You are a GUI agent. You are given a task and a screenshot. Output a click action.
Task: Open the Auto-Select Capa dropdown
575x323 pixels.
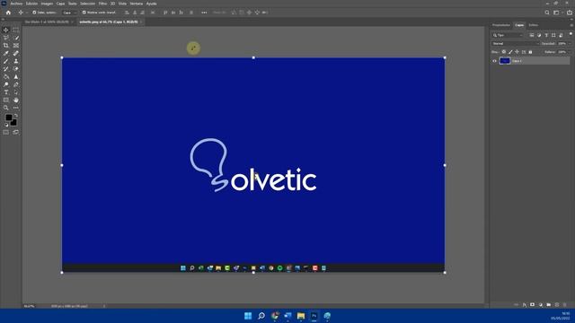point(69,13)
